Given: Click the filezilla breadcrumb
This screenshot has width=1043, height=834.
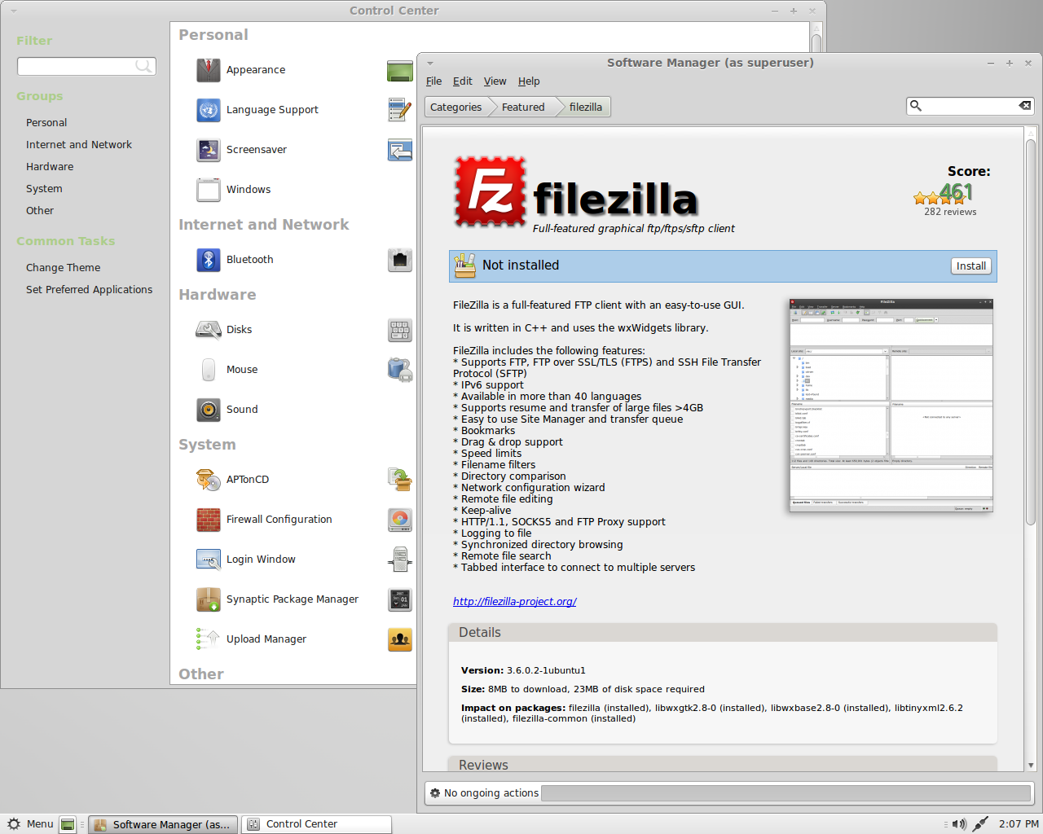Looking at the screenshot, I should pos(586,107).
